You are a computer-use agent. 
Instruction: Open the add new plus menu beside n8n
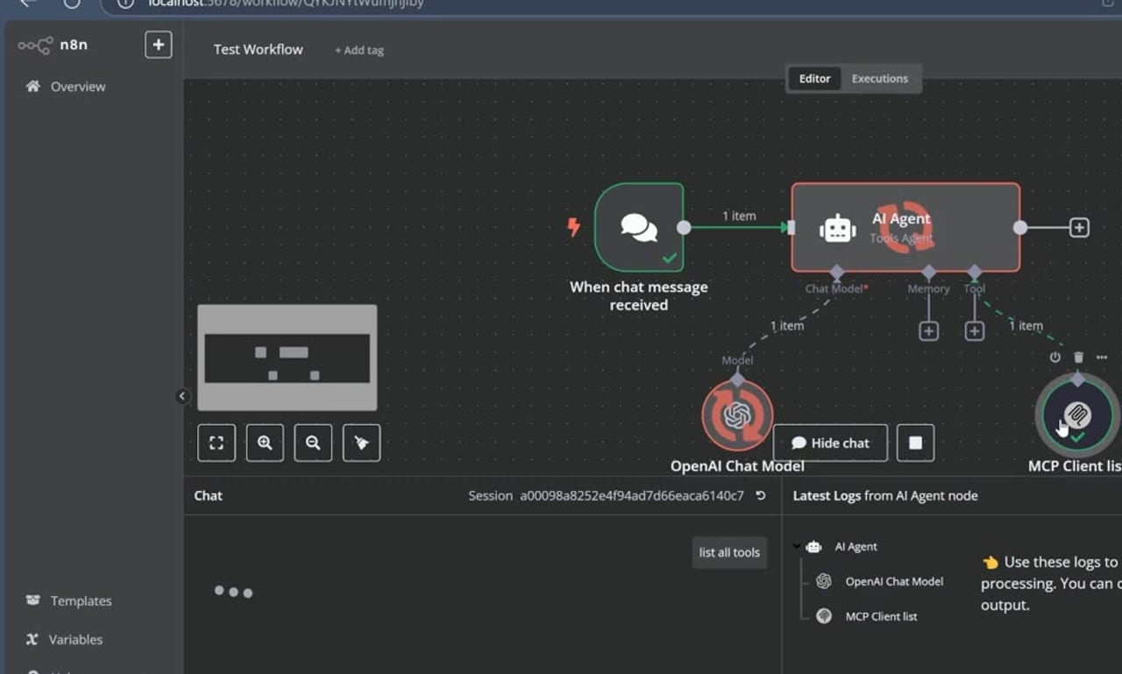(158, 45)
